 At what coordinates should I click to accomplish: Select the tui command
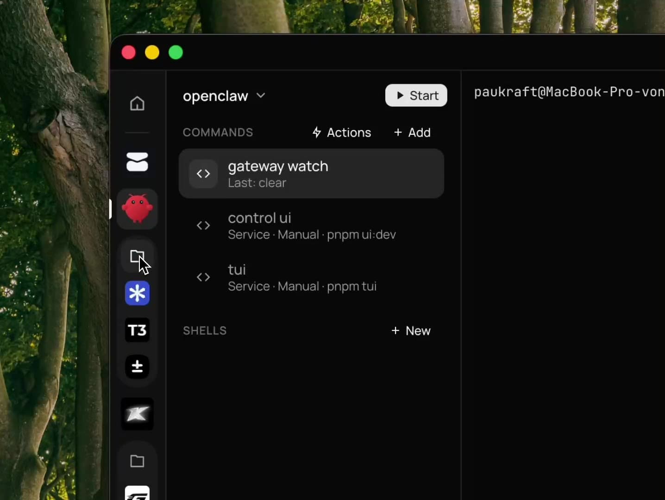point(311,277)
